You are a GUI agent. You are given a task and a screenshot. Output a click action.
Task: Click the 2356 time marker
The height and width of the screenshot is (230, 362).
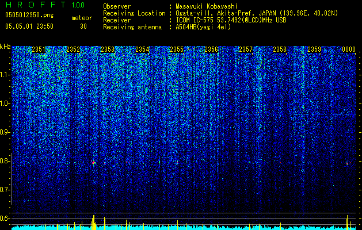tap(211, 49)
